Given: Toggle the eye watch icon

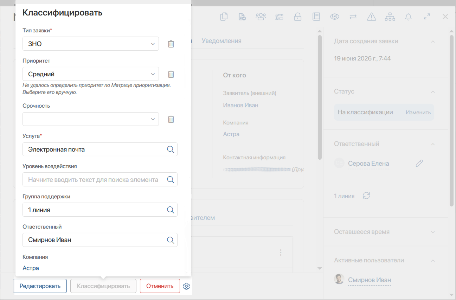Looking at the screenshot, I should click(335, 17).
